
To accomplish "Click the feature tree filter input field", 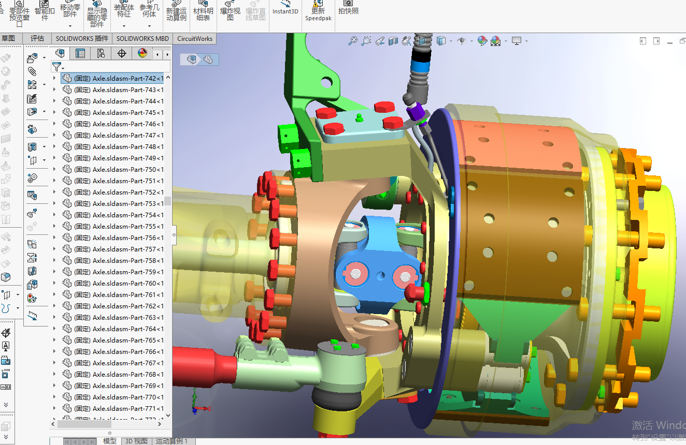I will click(117, 67).
